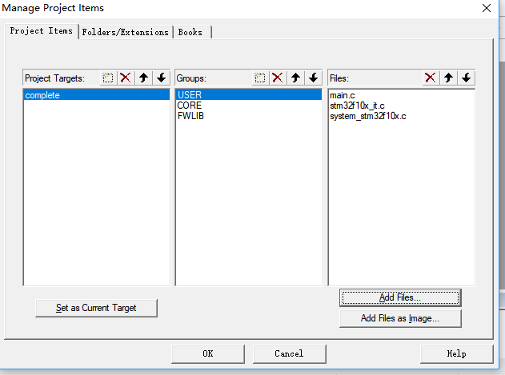Move project target up

(x=143, y=78)
